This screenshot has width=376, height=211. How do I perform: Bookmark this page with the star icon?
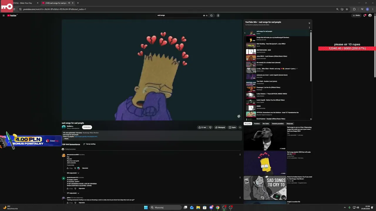point(347,9)
